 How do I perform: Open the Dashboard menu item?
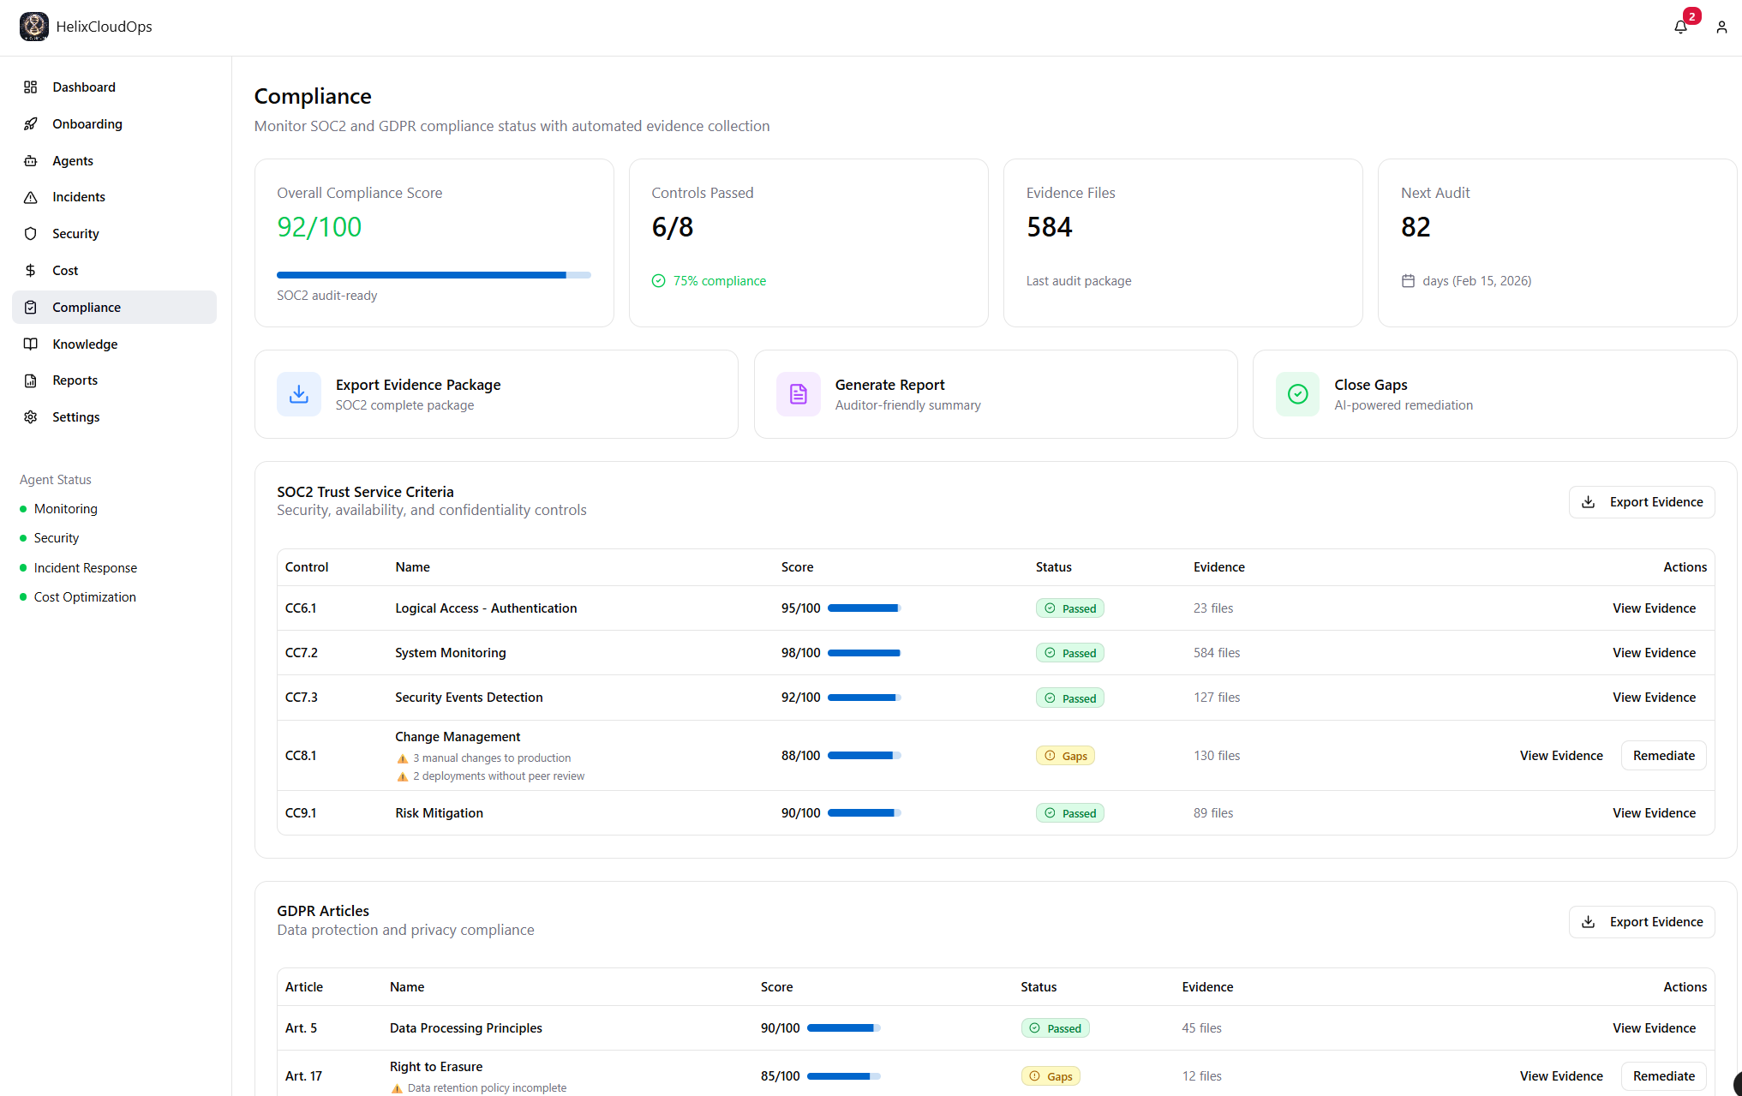point(84,87)
